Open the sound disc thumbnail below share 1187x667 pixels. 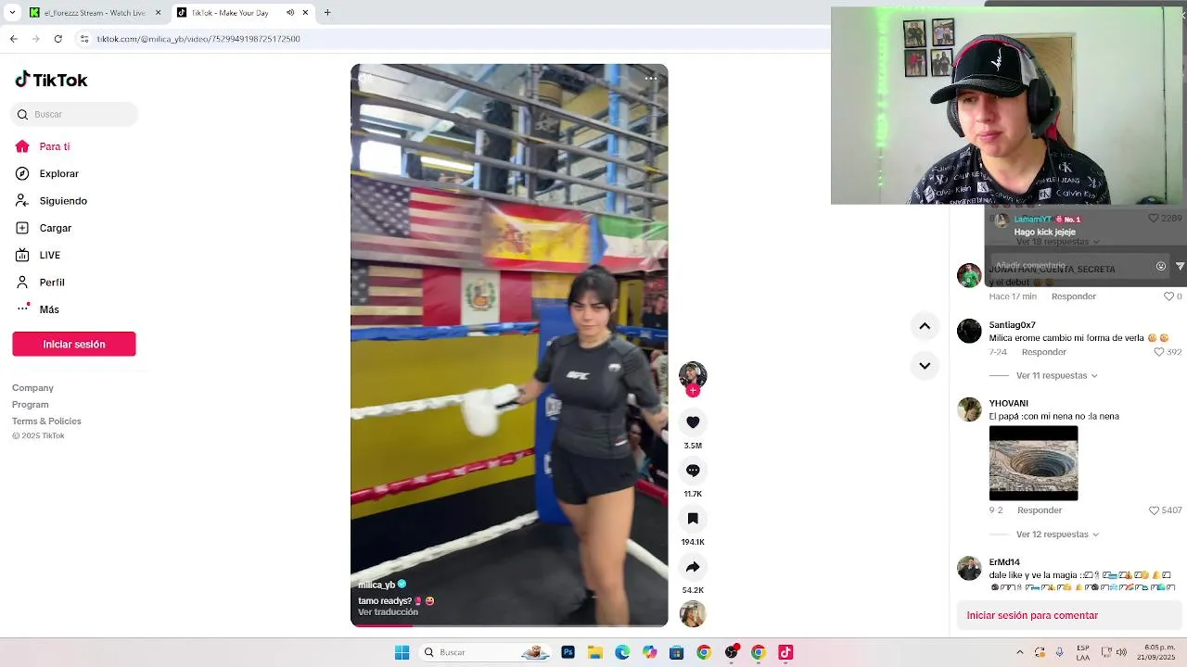[693, 614]
